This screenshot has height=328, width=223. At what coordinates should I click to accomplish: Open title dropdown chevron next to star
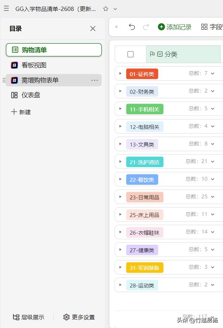click(x=115, y=9)
